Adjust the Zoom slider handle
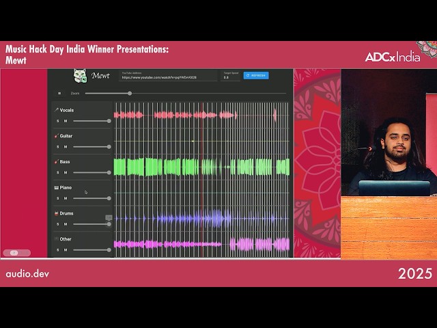Viewport: 437px width, 328px height. coord(130,94)
